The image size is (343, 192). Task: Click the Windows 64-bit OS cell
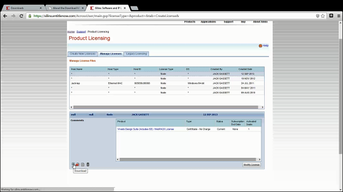(x=196, y=83)
